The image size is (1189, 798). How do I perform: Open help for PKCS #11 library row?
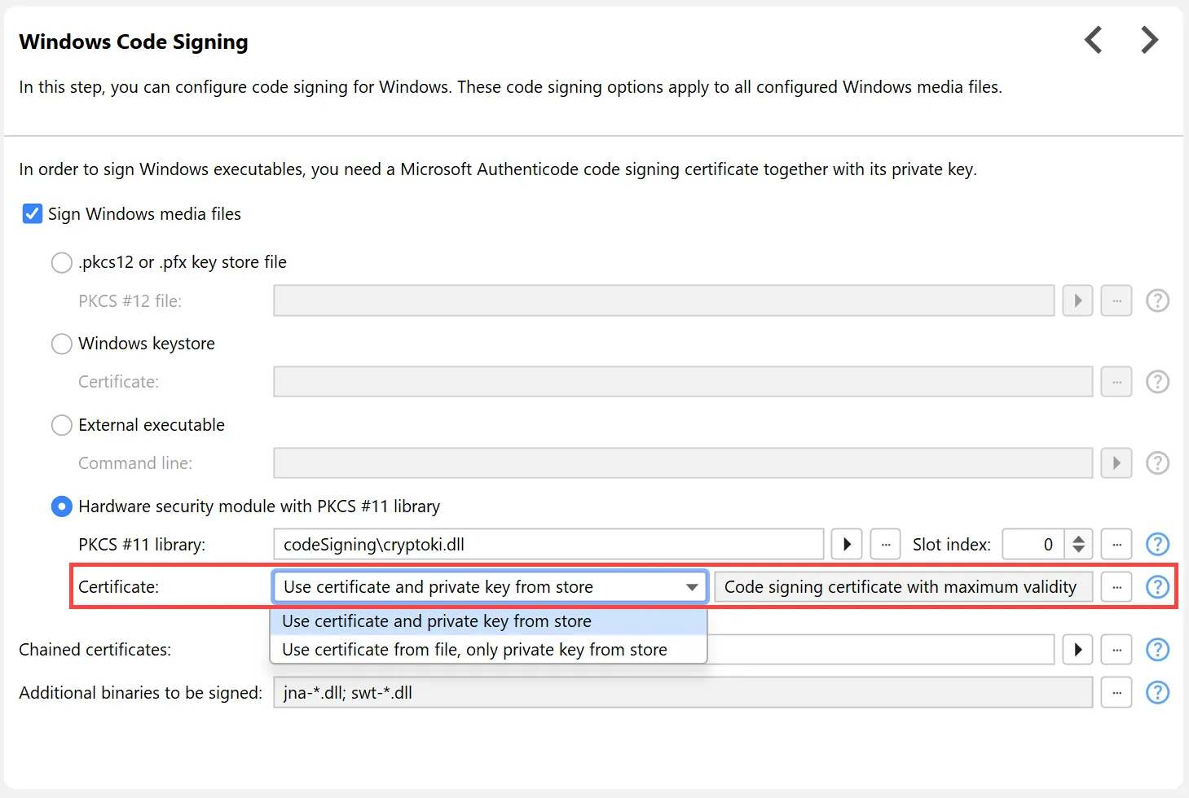(x=1157, y=544)
